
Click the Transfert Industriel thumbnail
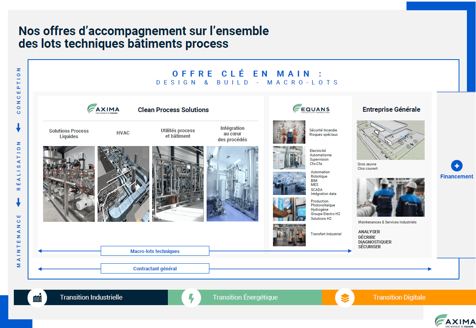[289, 235]
